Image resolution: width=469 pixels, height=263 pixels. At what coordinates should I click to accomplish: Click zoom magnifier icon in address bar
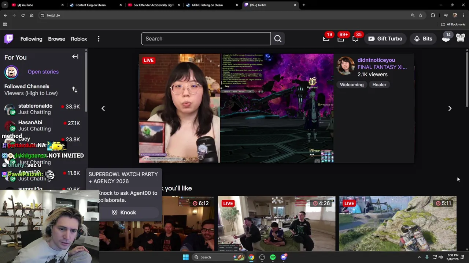pyautogui.click(x=413, y=15)
